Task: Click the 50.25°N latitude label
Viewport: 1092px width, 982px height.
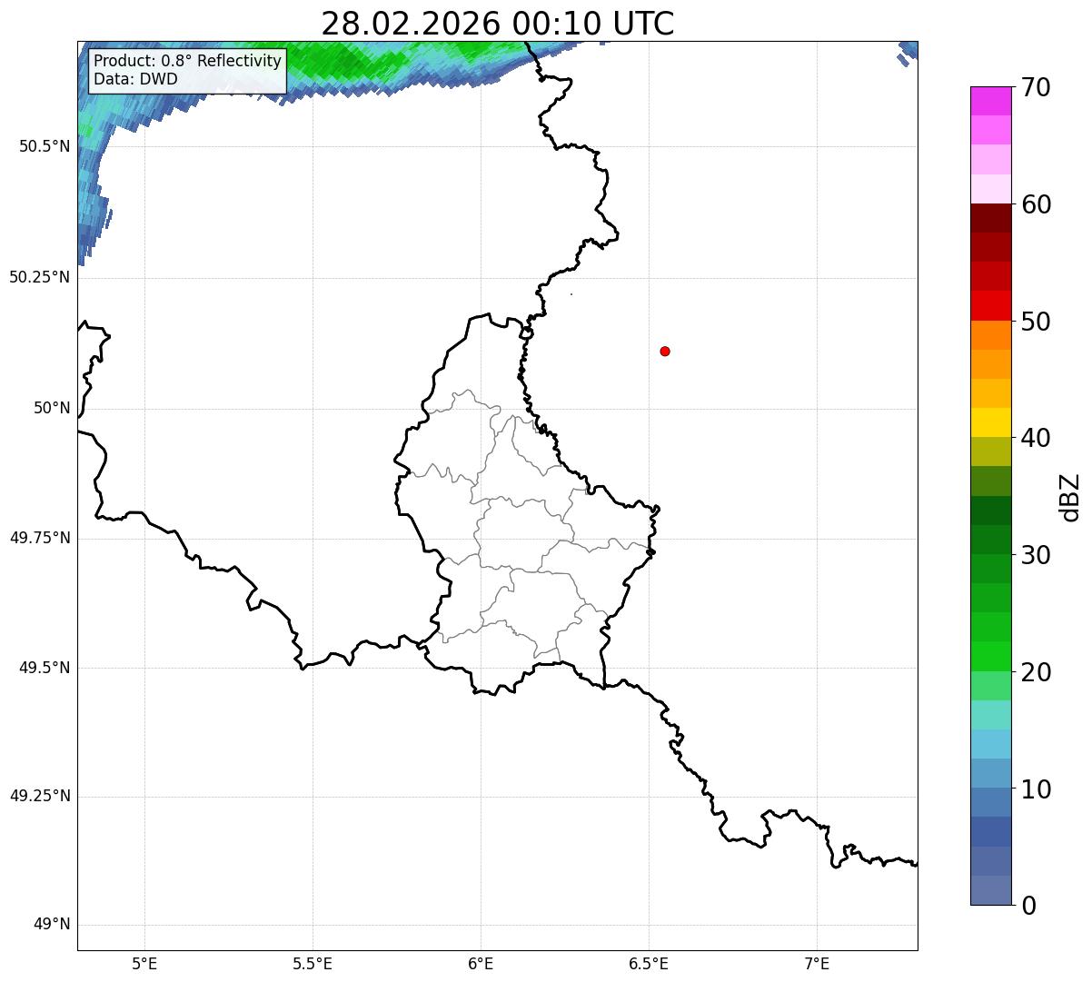Action: [40, 277]
